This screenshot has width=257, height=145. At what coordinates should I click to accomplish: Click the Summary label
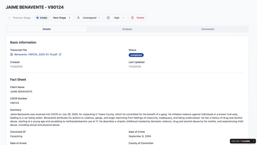(16, 110)
